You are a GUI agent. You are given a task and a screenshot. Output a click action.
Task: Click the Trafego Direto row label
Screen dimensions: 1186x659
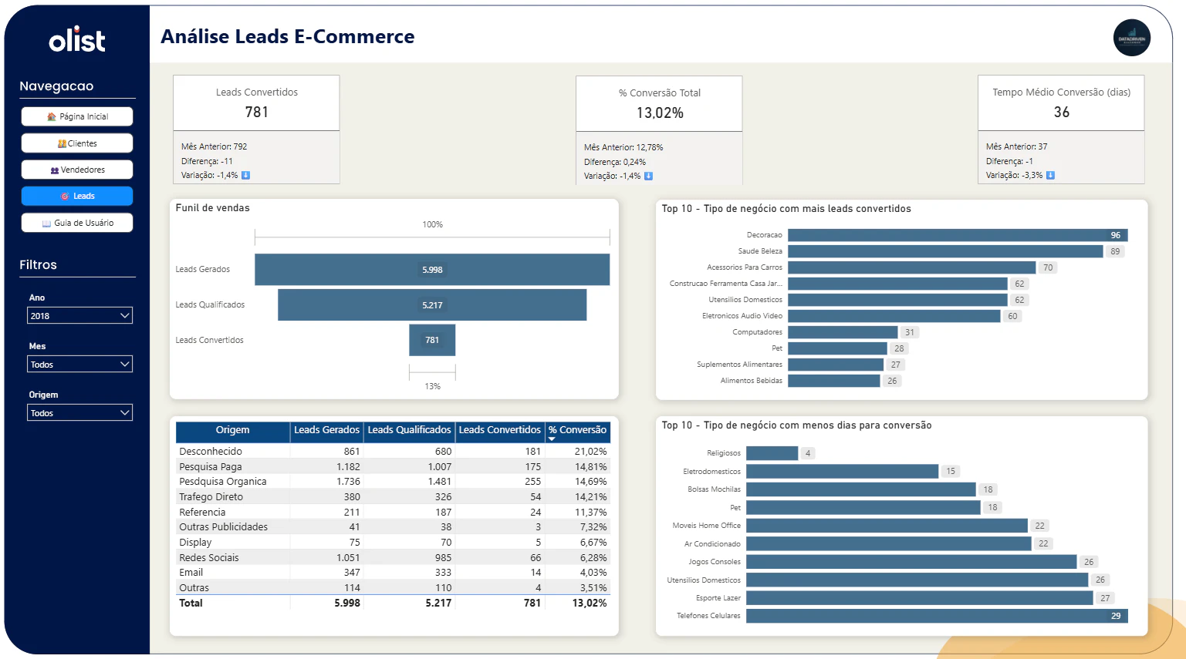pos(211,497)
